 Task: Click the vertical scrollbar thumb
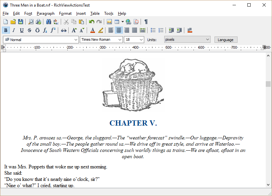(268, 84)
